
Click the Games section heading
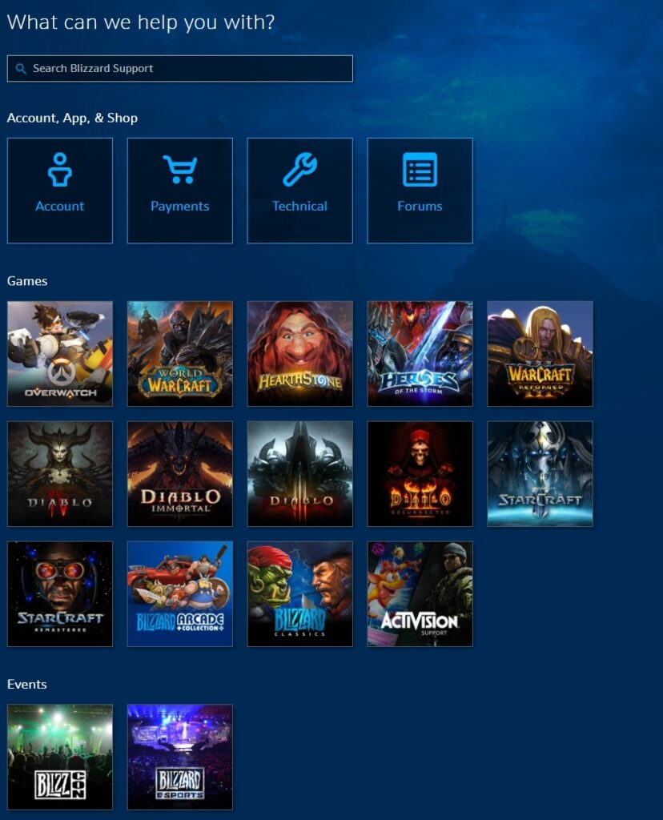(27, 281)
